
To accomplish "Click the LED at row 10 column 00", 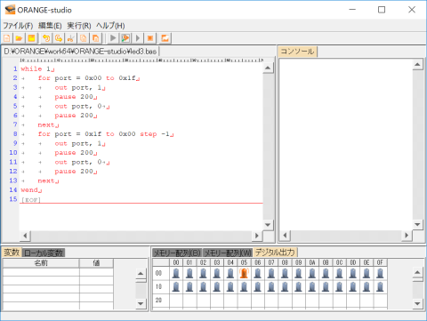I will click(x=176, y=286).
